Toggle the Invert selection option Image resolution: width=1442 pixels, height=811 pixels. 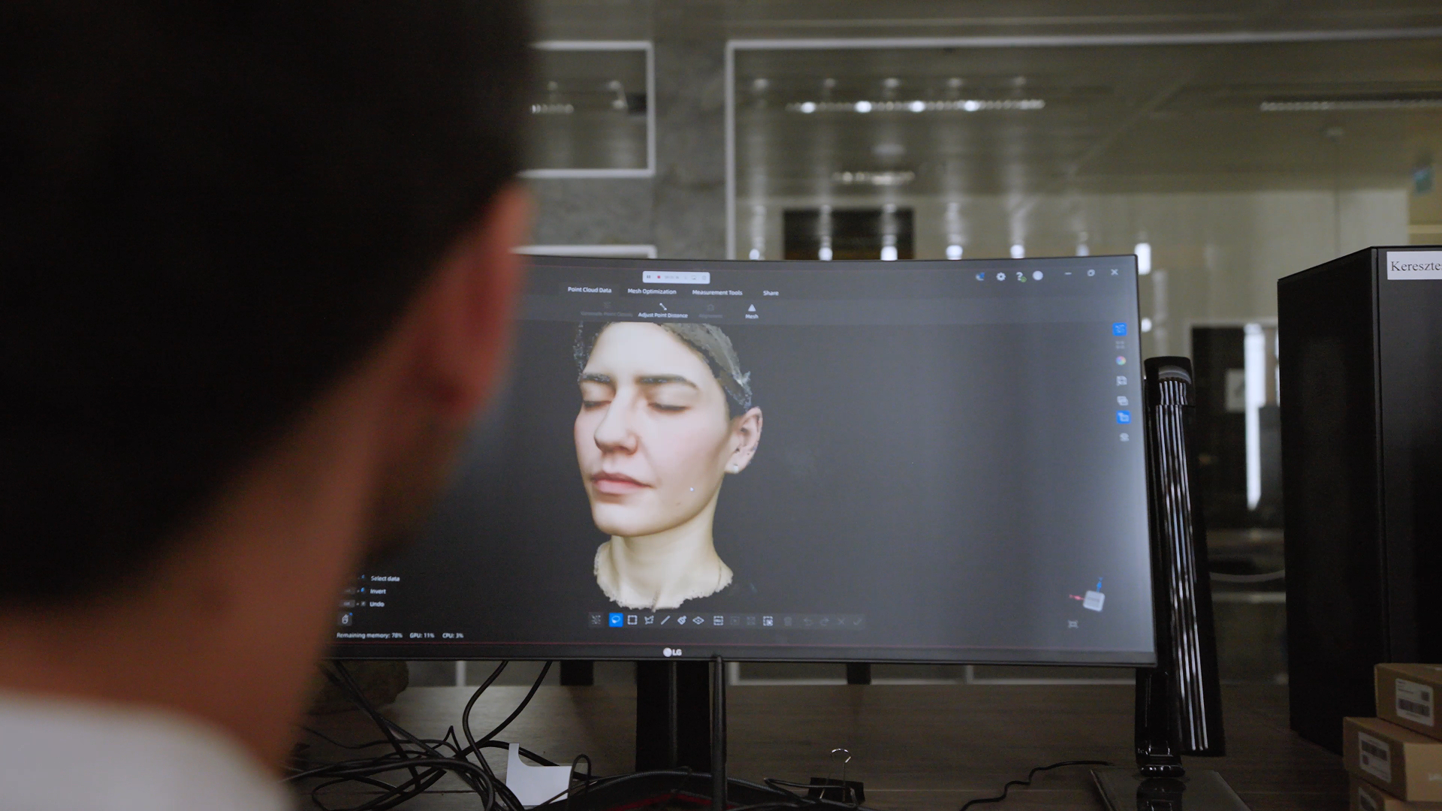pyautogui.click(x=377, y=591)
